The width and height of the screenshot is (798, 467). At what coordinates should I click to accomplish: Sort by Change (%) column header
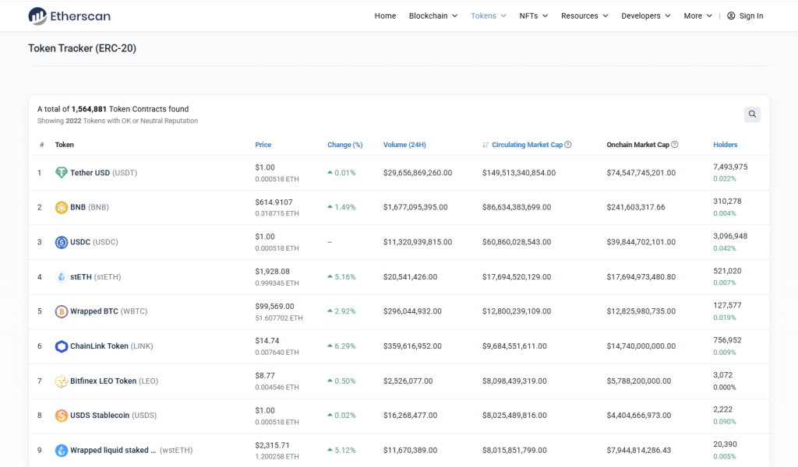click(345, 145)
